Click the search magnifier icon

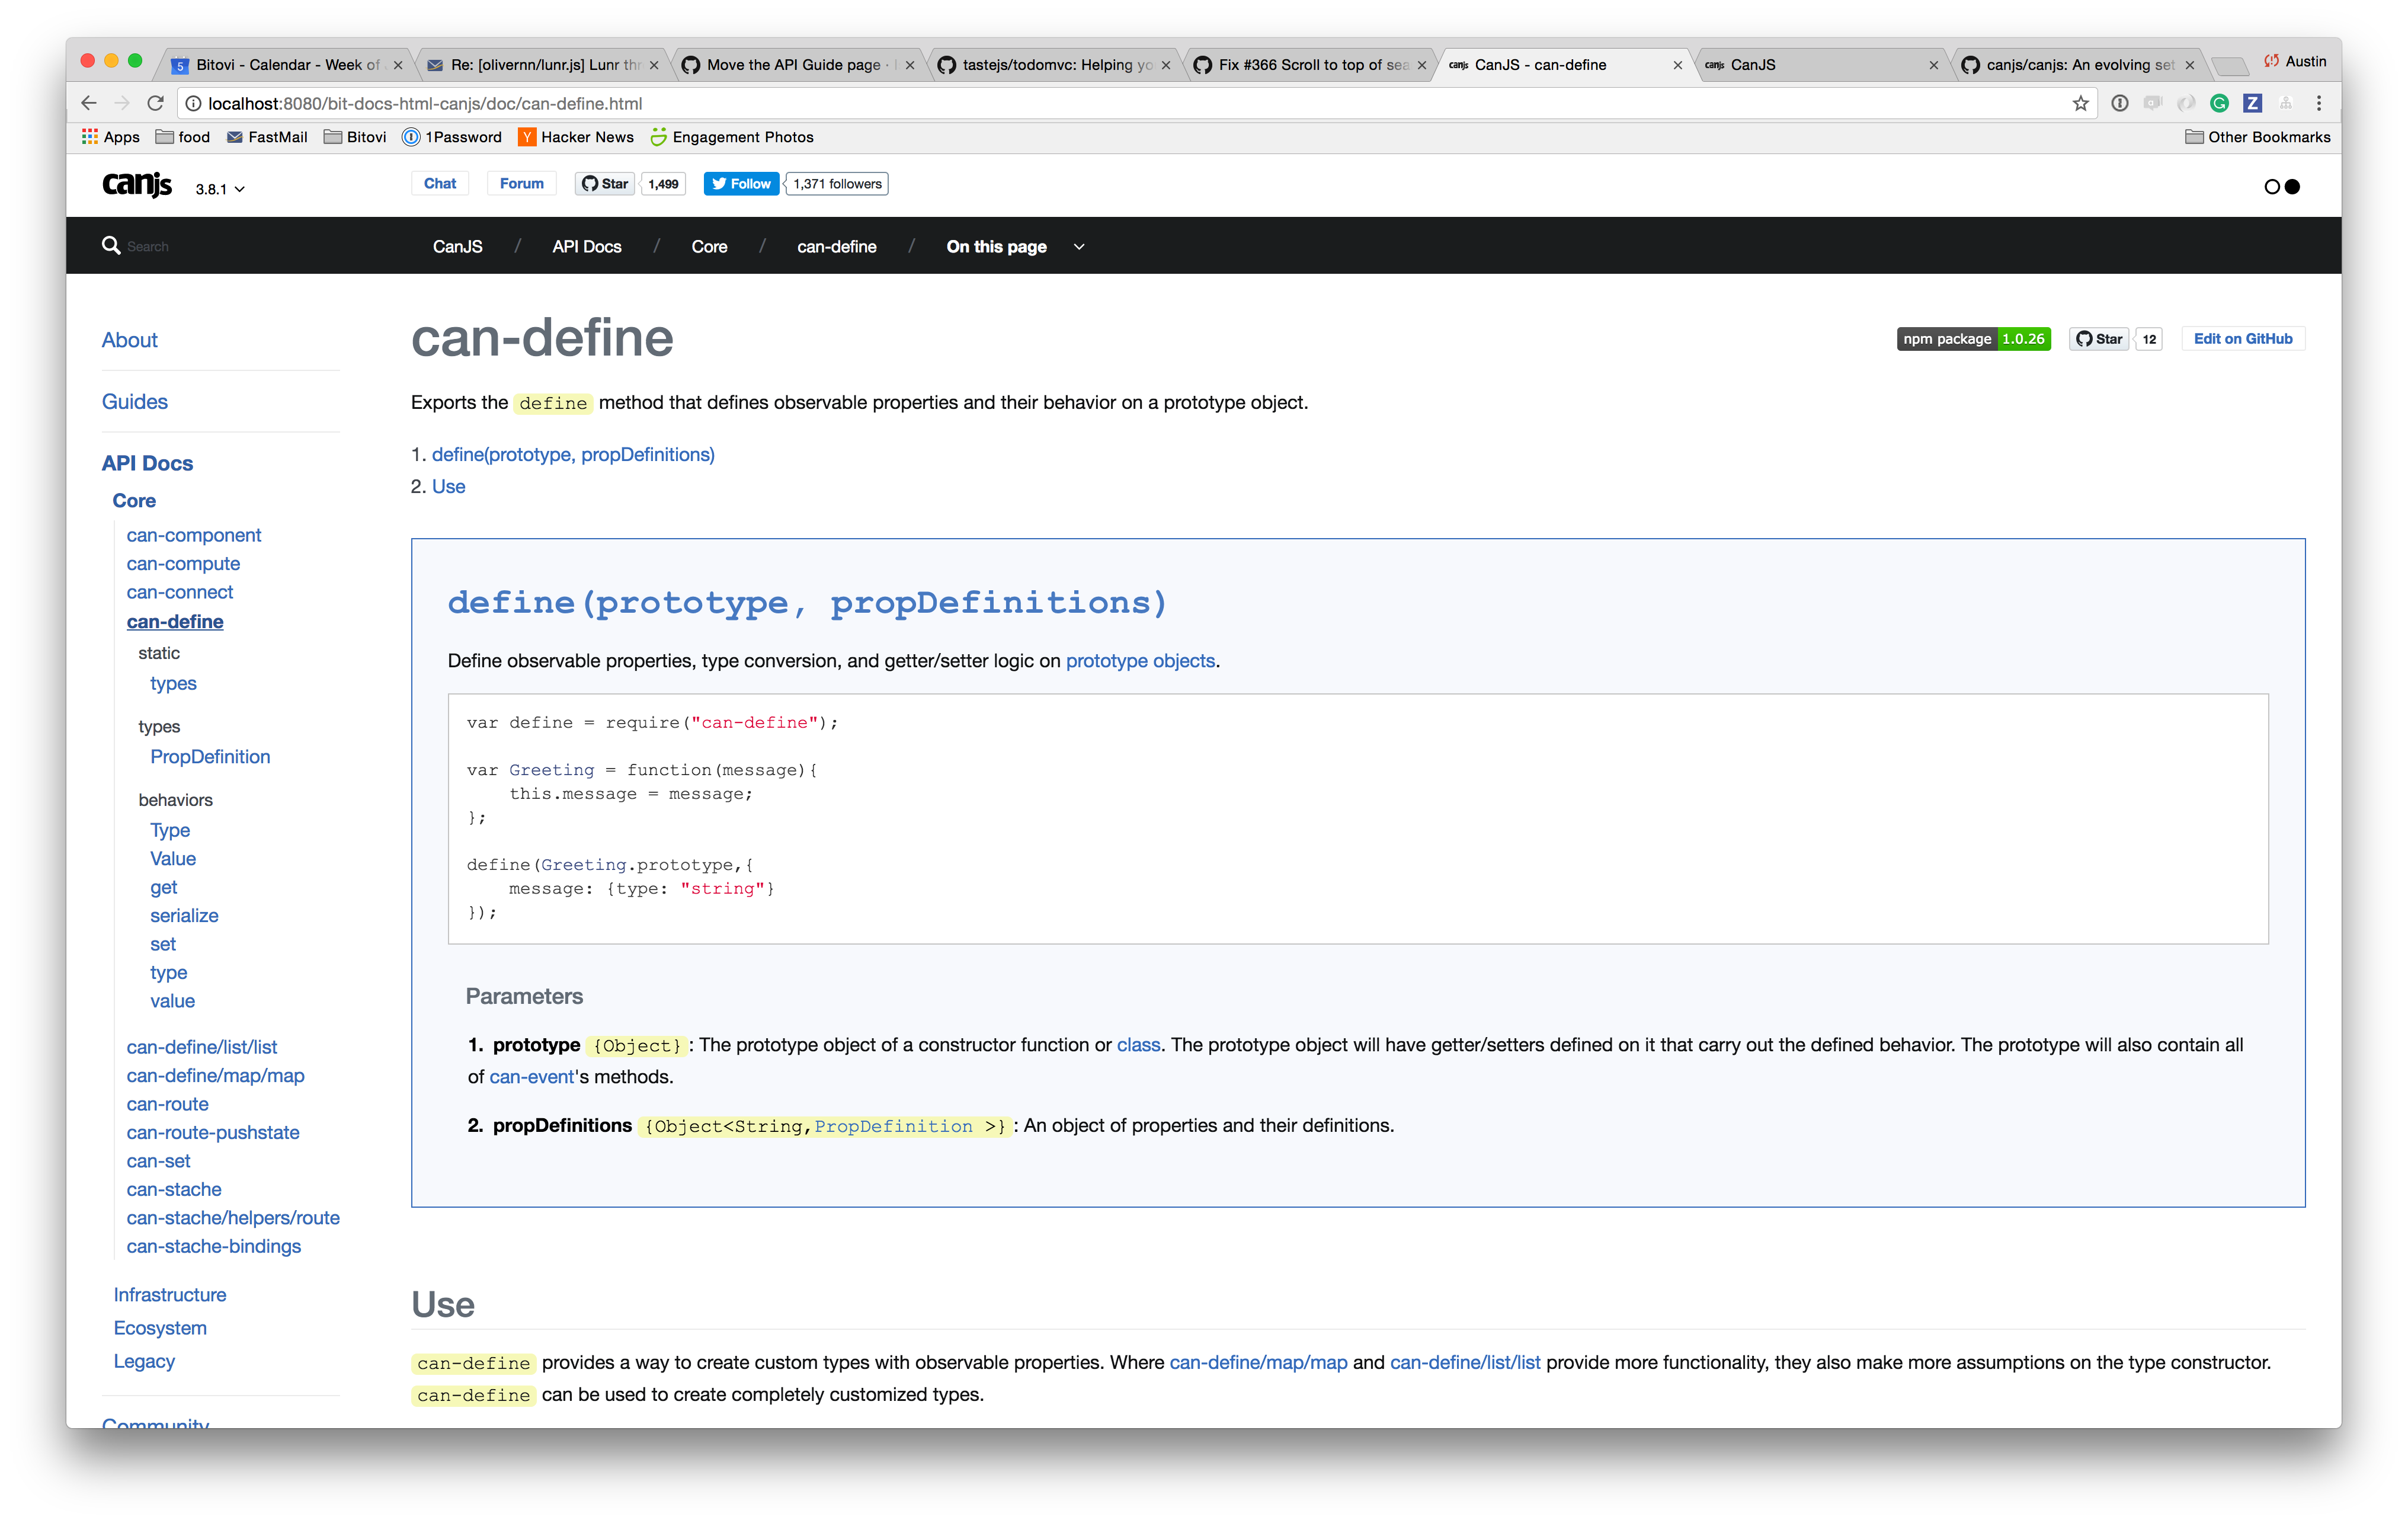[111, 245]
